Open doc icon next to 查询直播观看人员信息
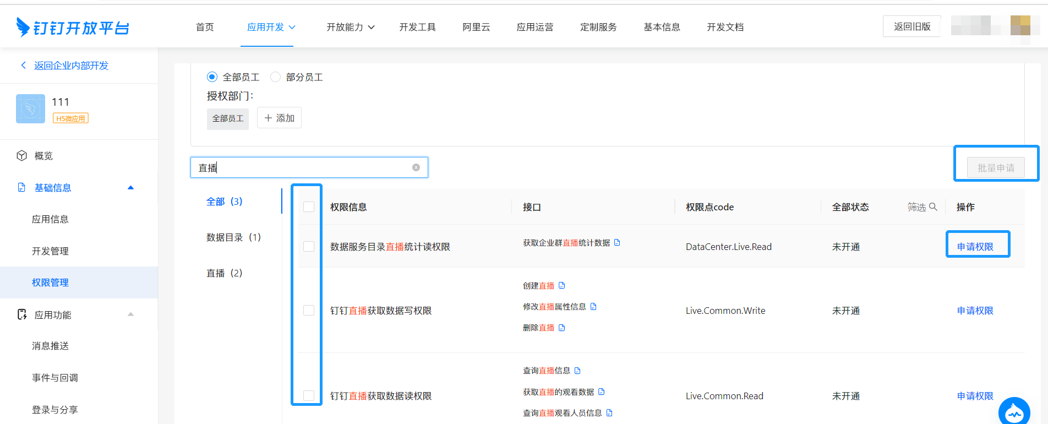The height and width of the screenshot is (424, 1048). click(609, 412)
